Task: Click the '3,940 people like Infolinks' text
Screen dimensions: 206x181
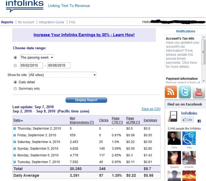Action: tap(184, 129)
